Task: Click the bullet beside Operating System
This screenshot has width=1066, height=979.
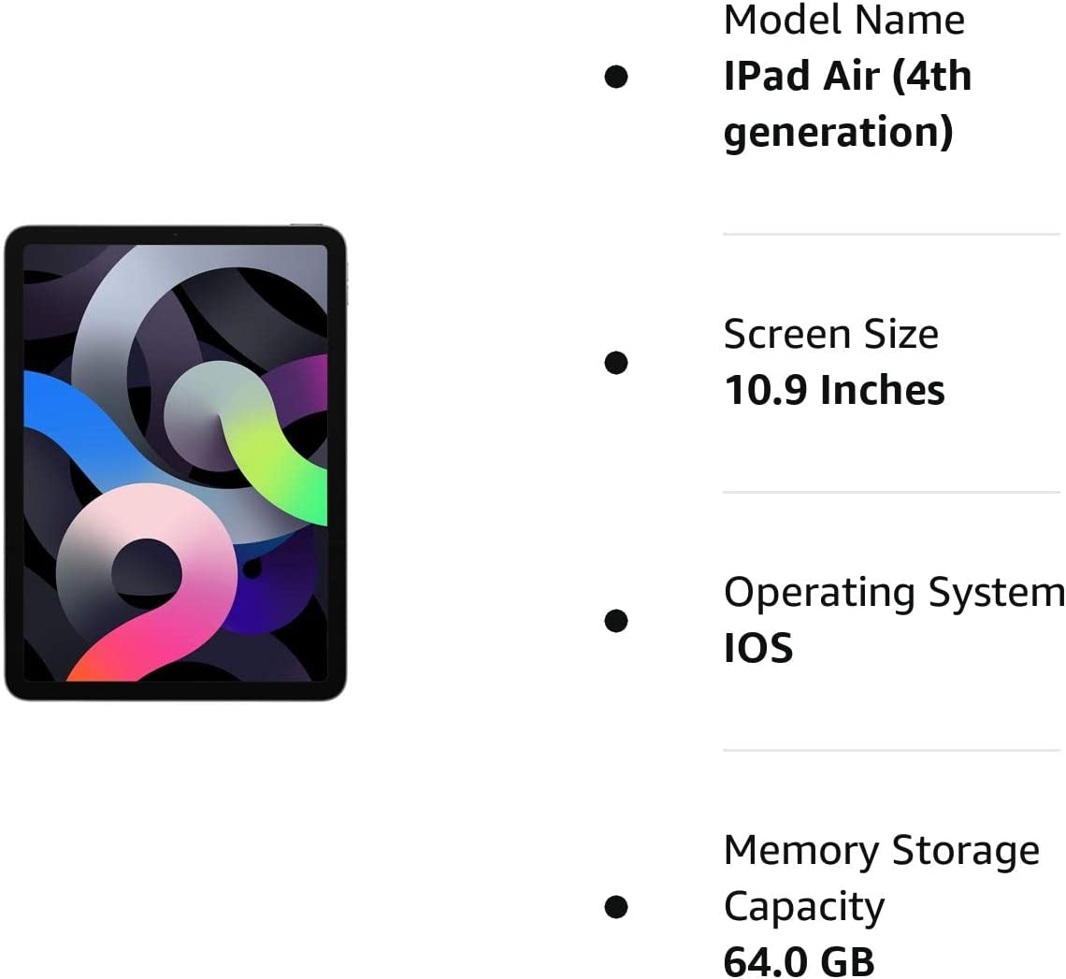Action: coord(616,621)
